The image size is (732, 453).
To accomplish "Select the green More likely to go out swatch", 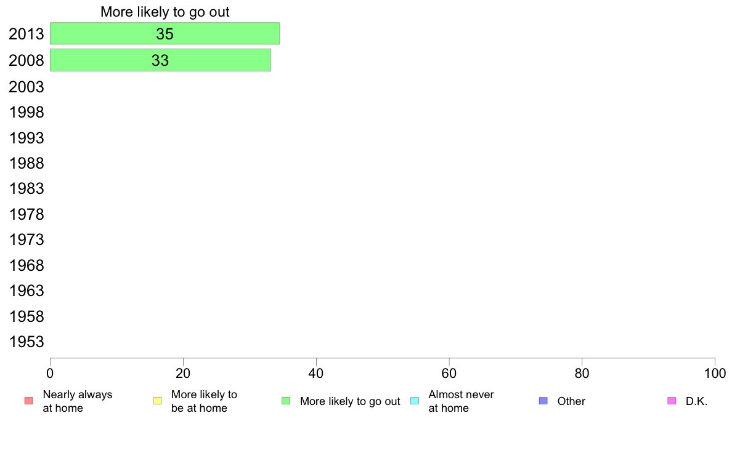I will [286, 401].
